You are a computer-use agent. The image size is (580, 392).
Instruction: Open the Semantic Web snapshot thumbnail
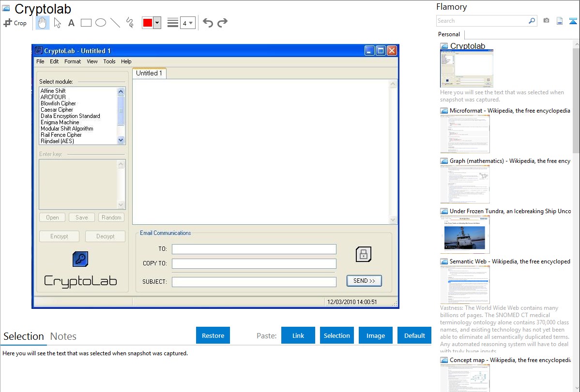click(465, 285)
